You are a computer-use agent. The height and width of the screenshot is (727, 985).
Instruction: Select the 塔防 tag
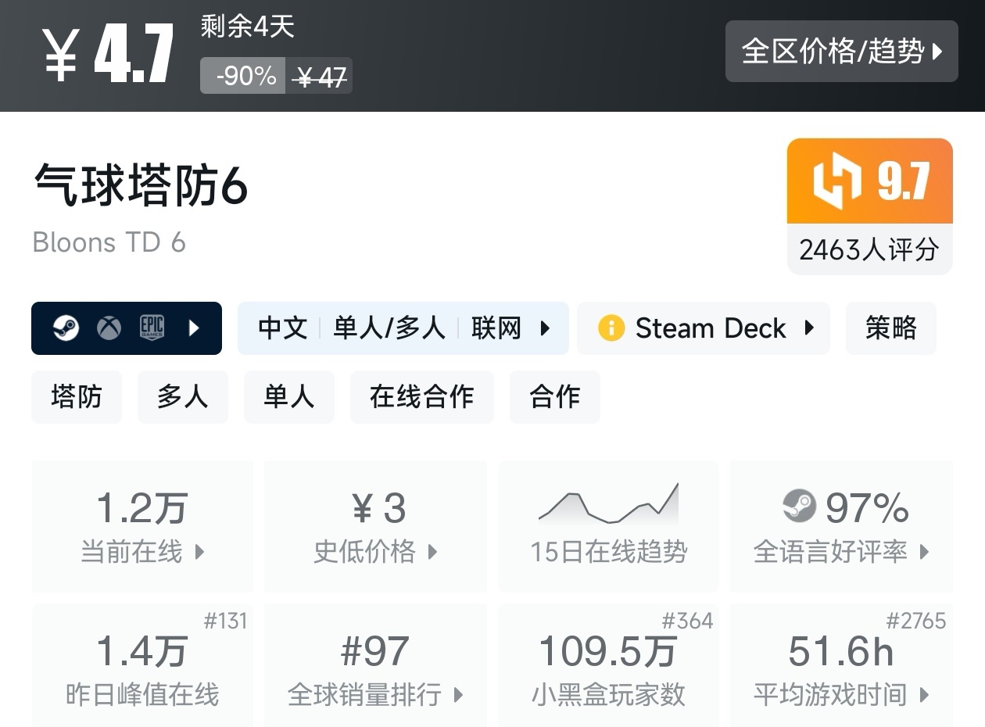click(x=77, y=397)
